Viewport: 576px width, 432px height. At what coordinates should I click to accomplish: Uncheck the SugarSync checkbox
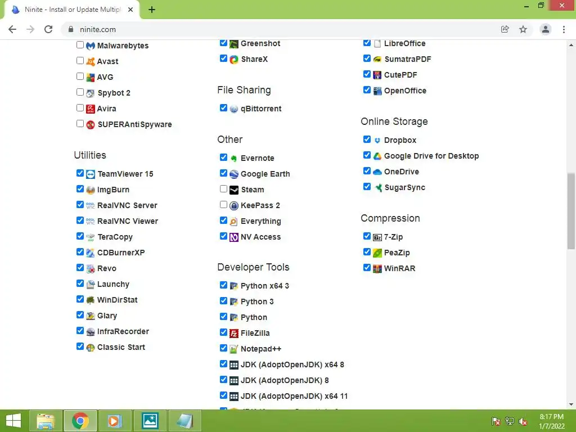tap(367, 187)
